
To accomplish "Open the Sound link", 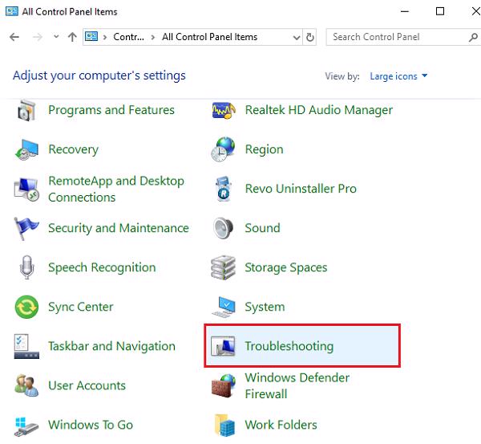I will point(262,228).
